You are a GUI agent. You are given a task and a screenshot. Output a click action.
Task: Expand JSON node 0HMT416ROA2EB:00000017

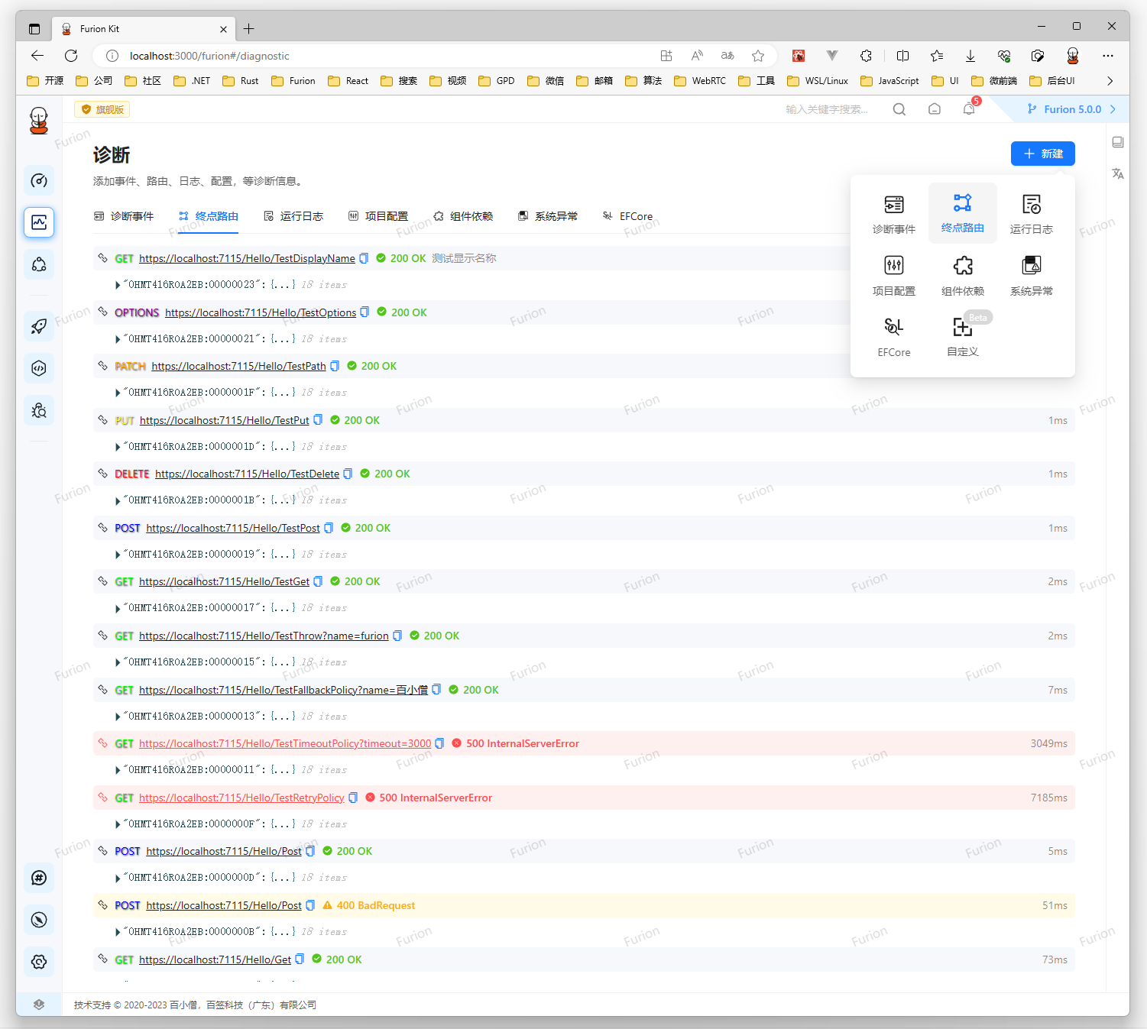tap(118, 608)
